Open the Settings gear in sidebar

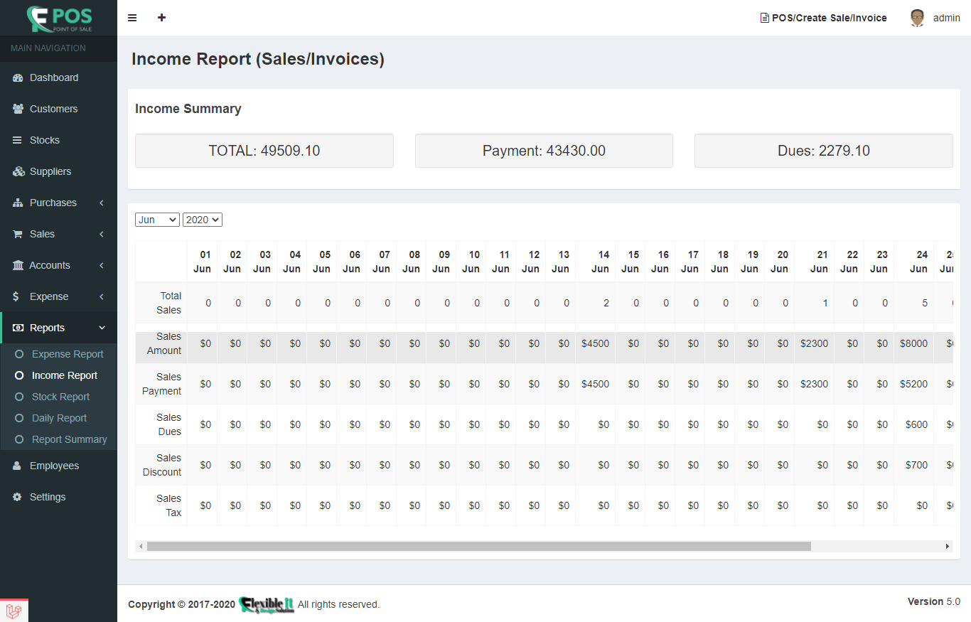(16, 497)
